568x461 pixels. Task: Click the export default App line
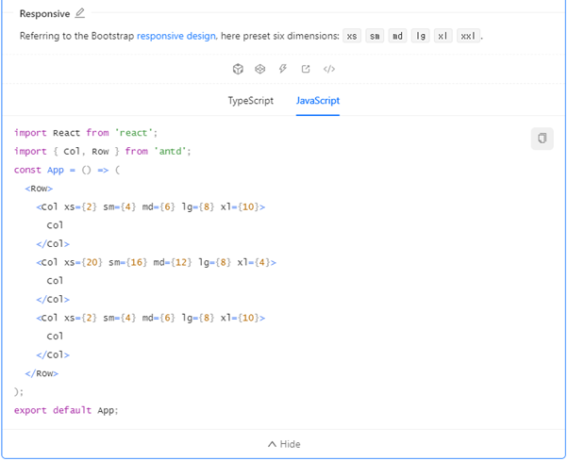(x=66, y=410)
